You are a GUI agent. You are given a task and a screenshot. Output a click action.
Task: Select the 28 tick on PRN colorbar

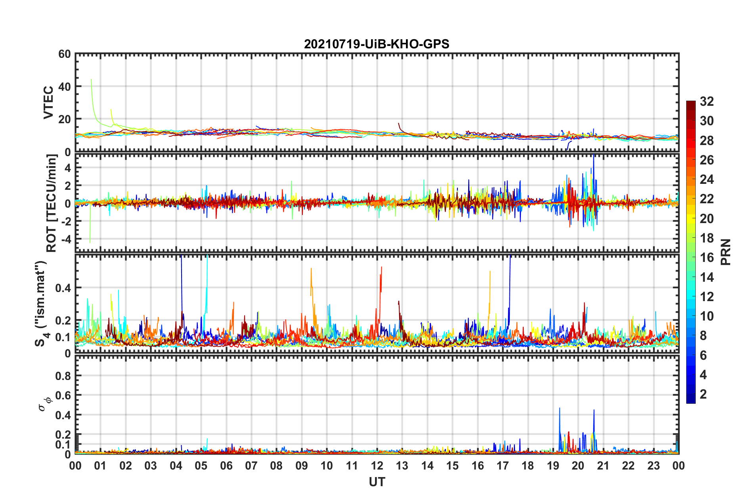pos(706,141)
